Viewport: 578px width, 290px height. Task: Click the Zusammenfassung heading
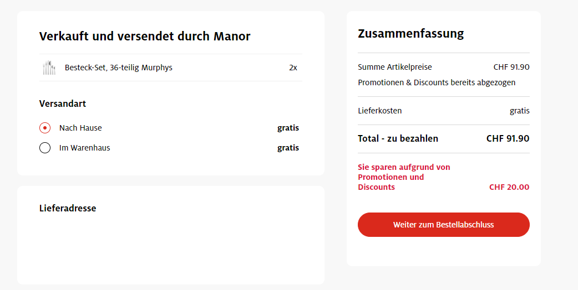click(x=410, y=33)
